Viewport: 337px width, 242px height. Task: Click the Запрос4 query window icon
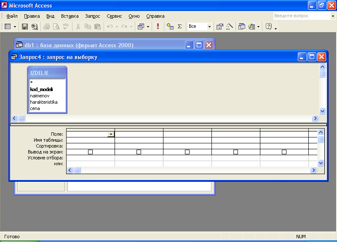point(14,57)
